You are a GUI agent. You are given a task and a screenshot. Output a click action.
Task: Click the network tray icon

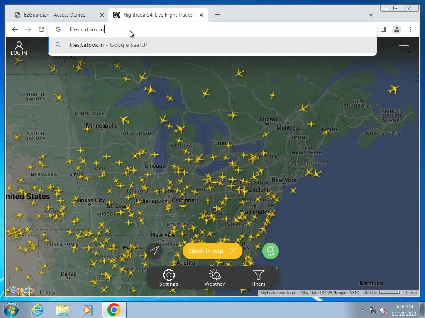pos(373,310)
